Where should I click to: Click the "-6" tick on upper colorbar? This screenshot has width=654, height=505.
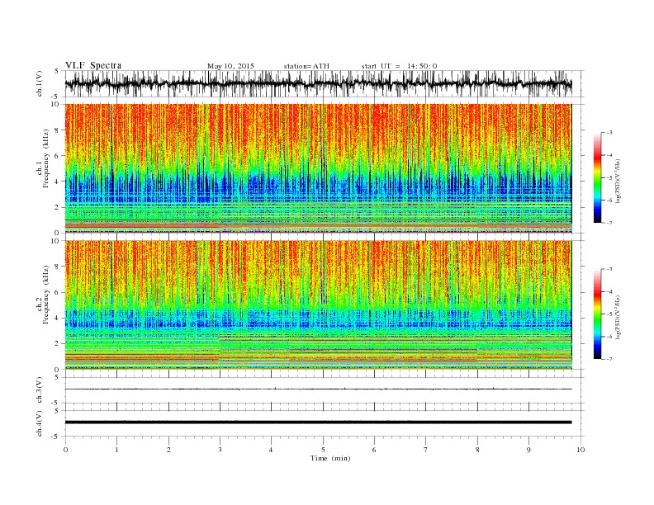[609, 201]
